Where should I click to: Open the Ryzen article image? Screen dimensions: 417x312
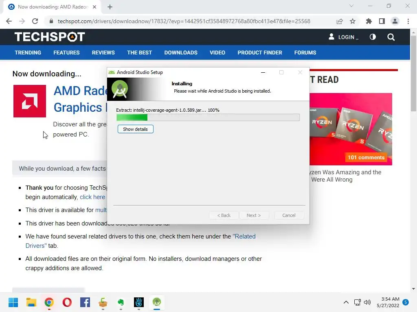pyautogui.click(x=351, y=129)
